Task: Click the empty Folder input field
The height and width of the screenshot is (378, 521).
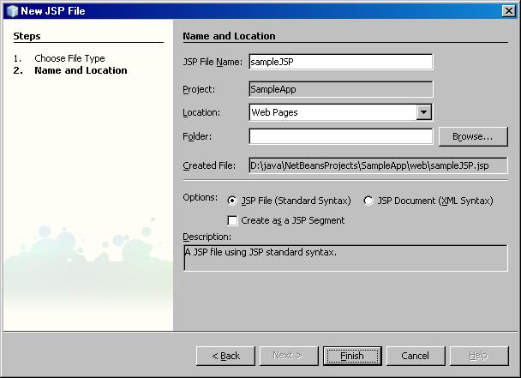Action: [x=340, y=136]
